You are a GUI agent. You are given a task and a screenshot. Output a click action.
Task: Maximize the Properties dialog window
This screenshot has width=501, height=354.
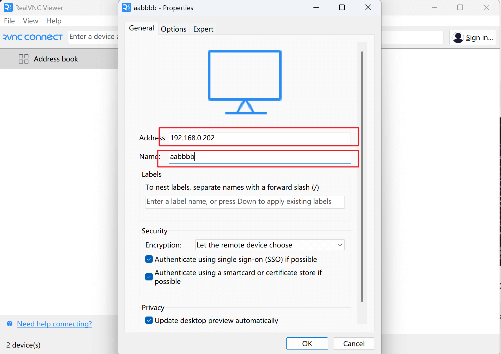pyautogui.click(x=342, y=8)
